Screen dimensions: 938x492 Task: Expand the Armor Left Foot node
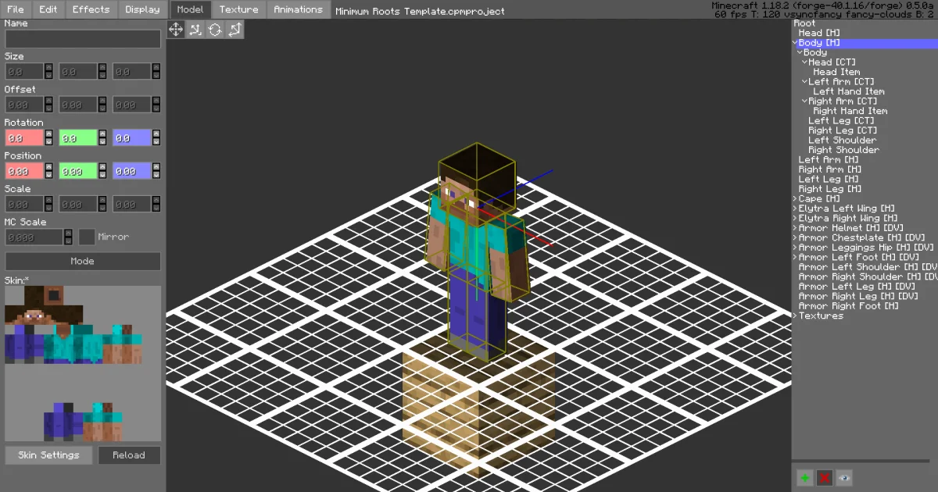pos(795,258)
